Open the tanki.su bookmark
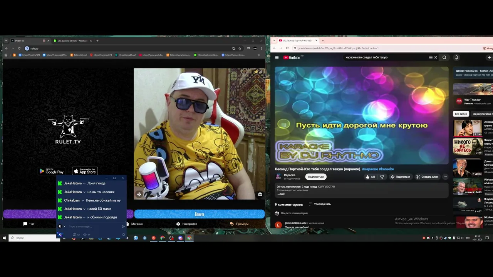This screenshot has height=277, width=493. point(101,55)
